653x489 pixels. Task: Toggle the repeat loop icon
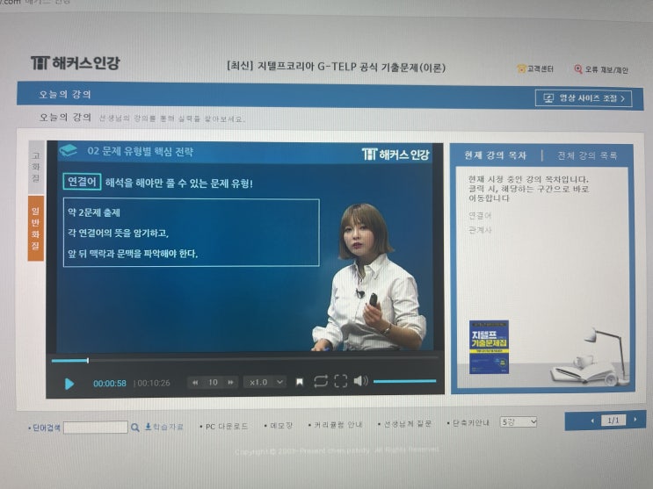[x=321, y=381]
